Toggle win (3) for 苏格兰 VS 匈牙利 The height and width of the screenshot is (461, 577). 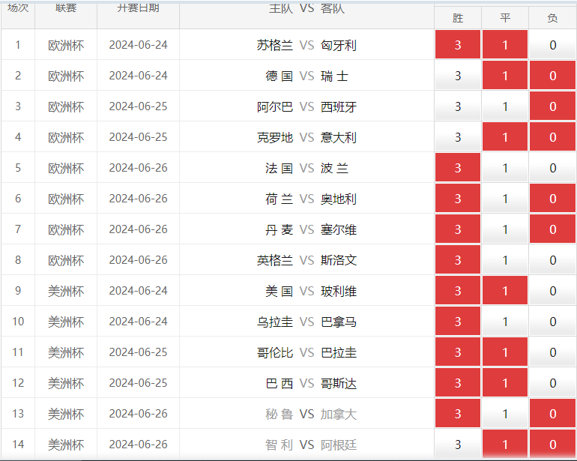pos(457,44)
